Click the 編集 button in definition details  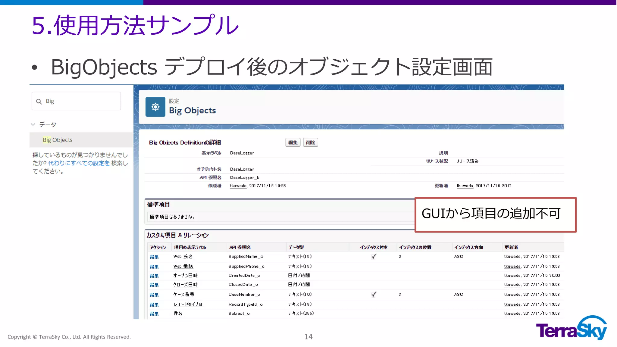[x=293, y=142]
